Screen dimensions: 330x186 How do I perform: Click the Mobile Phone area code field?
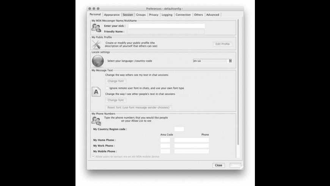click(x=165, y=151)
